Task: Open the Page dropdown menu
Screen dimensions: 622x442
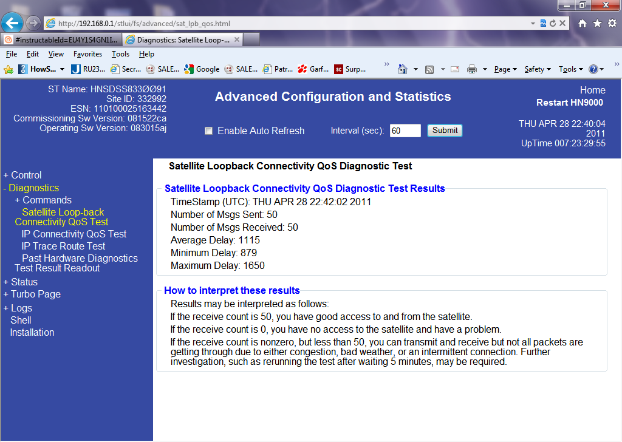Action: tap(505, 69)
